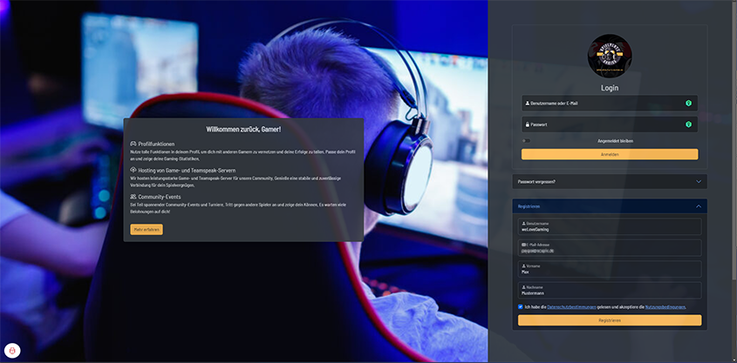The image size is (737, 363).
Task: Click the green password manager icon in username field
Action: coord(688,104)
